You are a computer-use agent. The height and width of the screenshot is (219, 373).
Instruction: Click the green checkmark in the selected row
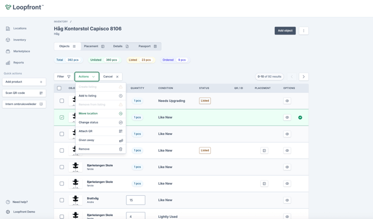300,118
